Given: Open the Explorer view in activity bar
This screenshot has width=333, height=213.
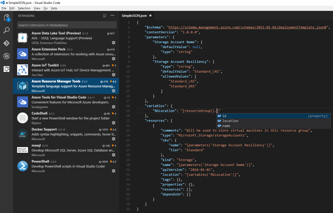Looking at the screenshot, I should [6, 18].
